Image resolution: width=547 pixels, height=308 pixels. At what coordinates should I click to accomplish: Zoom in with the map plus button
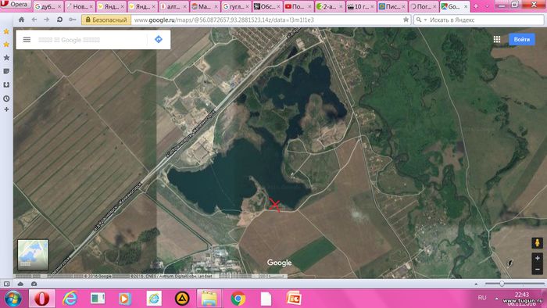click(538, 258)
